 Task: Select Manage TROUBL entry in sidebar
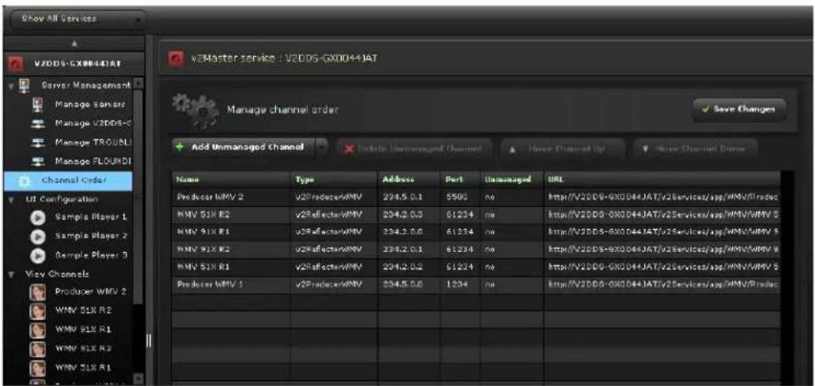[x=93, y=142]
